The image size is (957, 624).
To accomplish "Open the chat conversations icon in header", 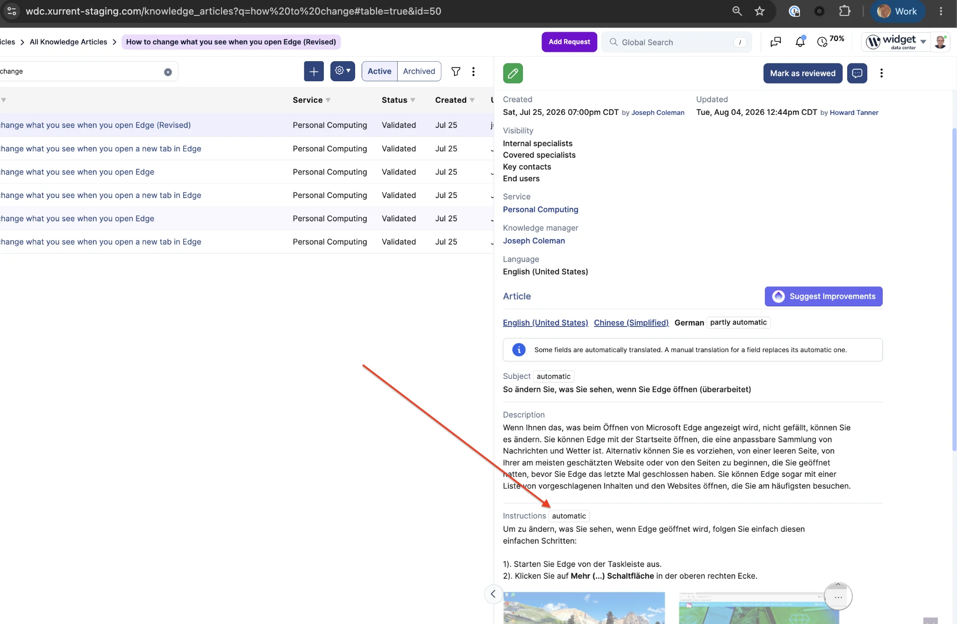I will [776, 43].
